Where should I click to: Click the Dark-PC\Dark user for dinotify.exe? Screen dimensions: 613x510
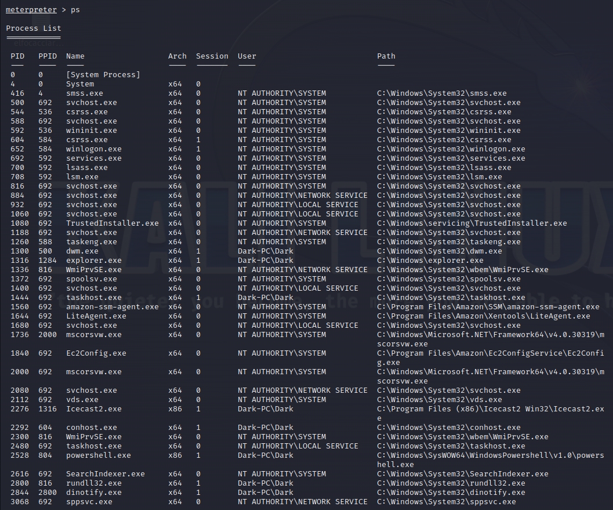266,493
